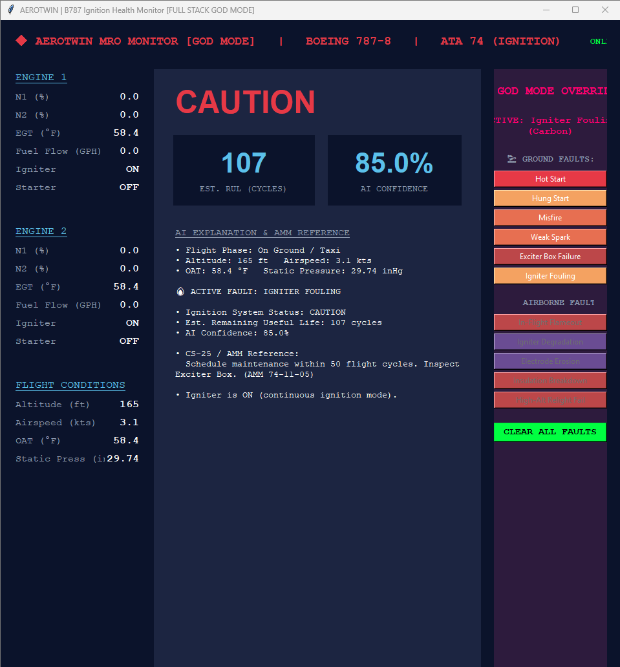Click the Engine 1 N1 value 0.0
Screen dimensions: 620x667
(x=129, y=96)
